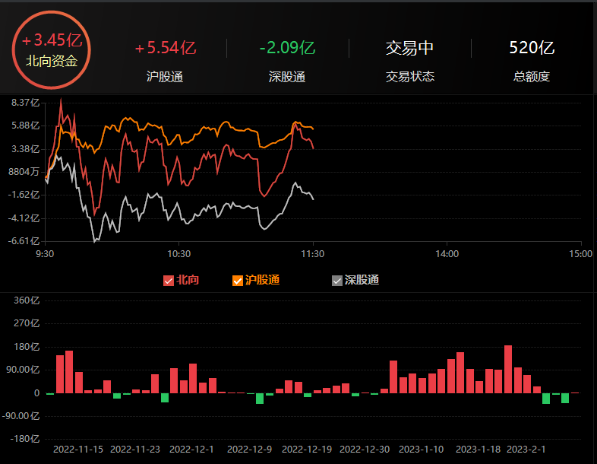Screen dimensions: 597x464
Task: Select the 11:30 time axis marker
Action: (x=313, y=254)
